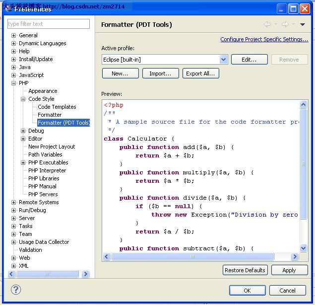Screen dimensions: 315x305
Task: Open the Active profile combo box
Action: (165, 60)
